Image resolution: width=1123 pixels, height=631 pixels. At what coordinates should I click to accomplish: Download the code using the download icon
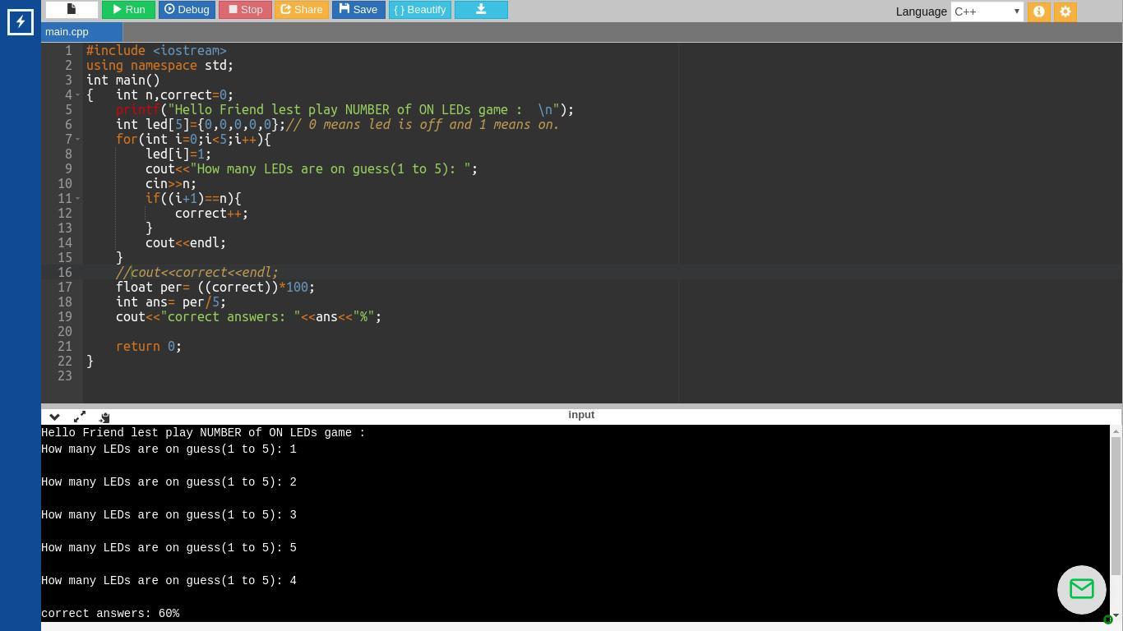[x=481, y=10]
